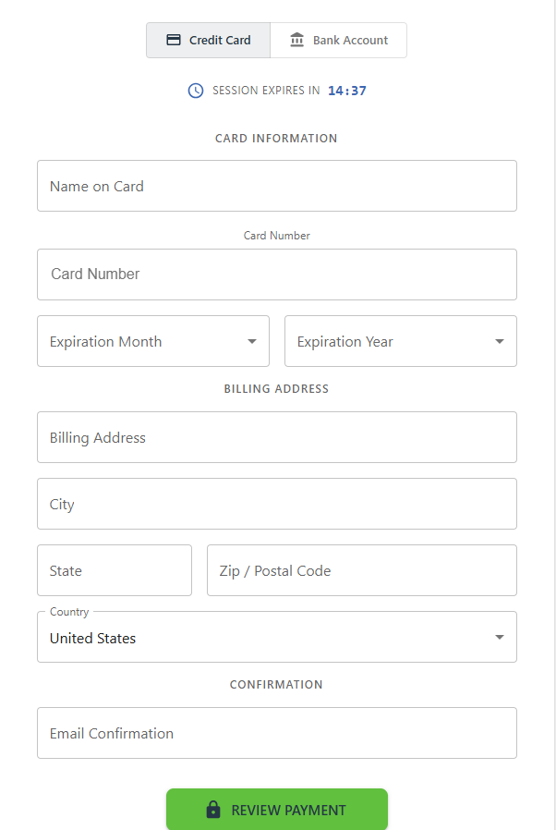Expand the Country dropdown arrow
556x830 pixels.
click(500, 638)
